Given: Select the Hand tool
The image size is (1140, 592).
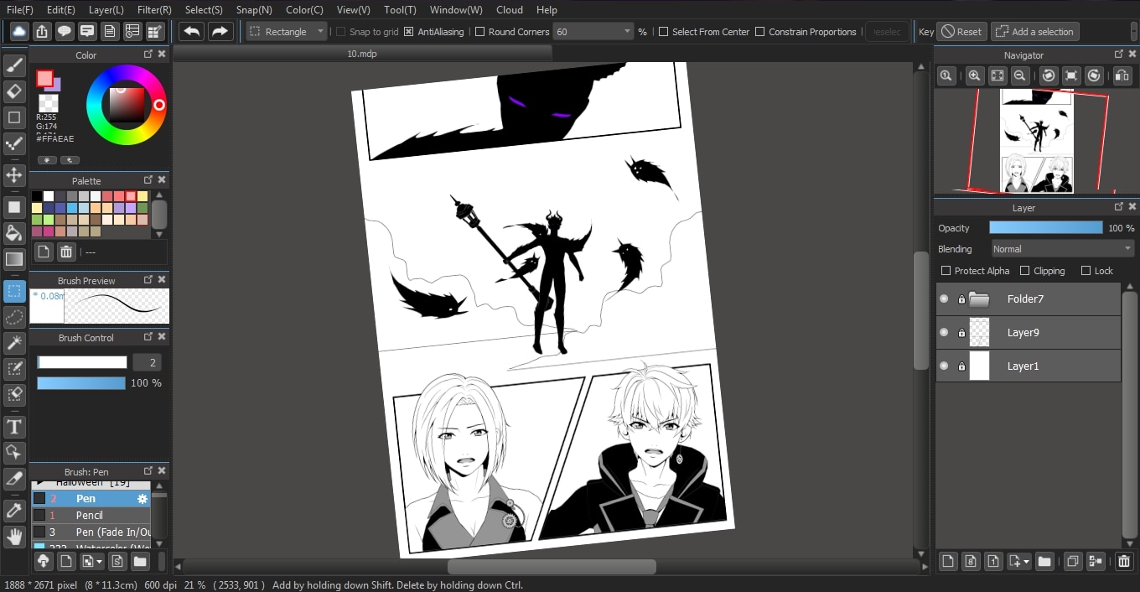Looking at the screenshot, I should (14, 537).
